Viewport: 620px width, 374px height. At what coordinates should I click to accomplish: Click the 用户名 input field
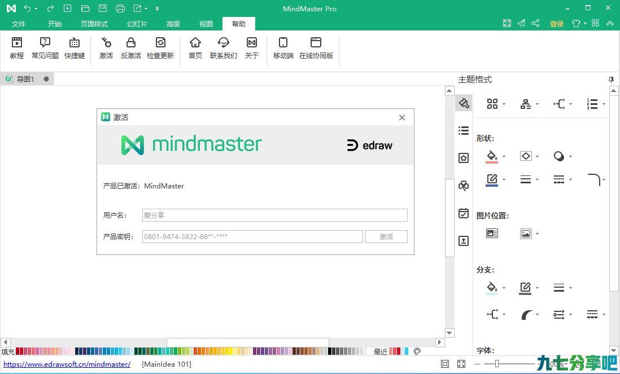[275, 215]
